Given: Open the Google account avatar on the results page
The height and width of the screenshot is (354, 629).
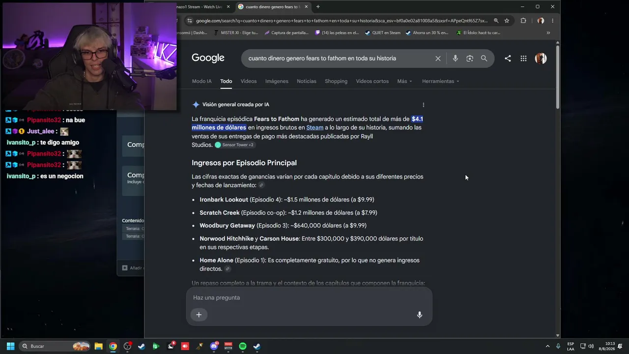Looking at the screenshot, I should coord(541,59).
